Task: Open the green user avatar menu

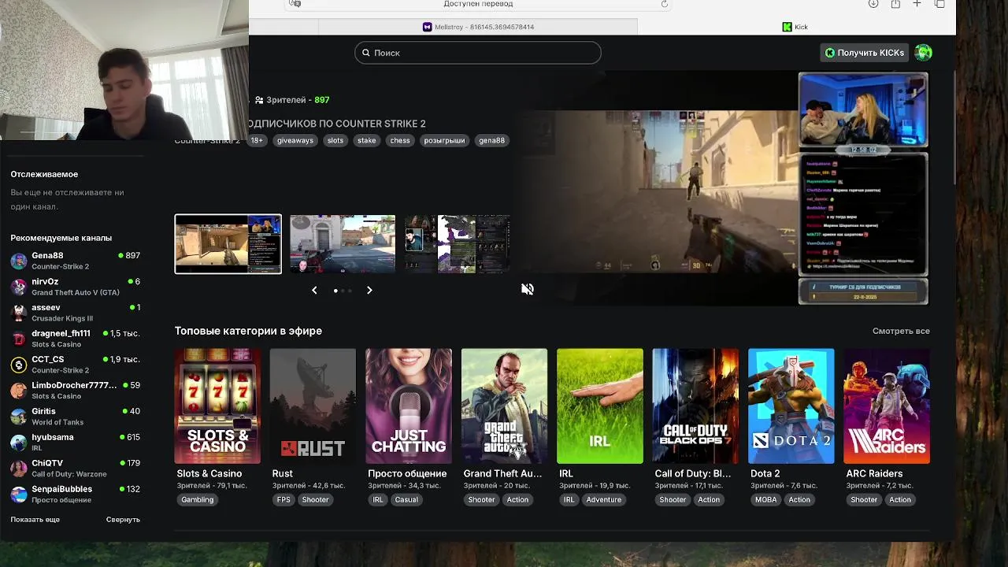Action: (924, 53)
